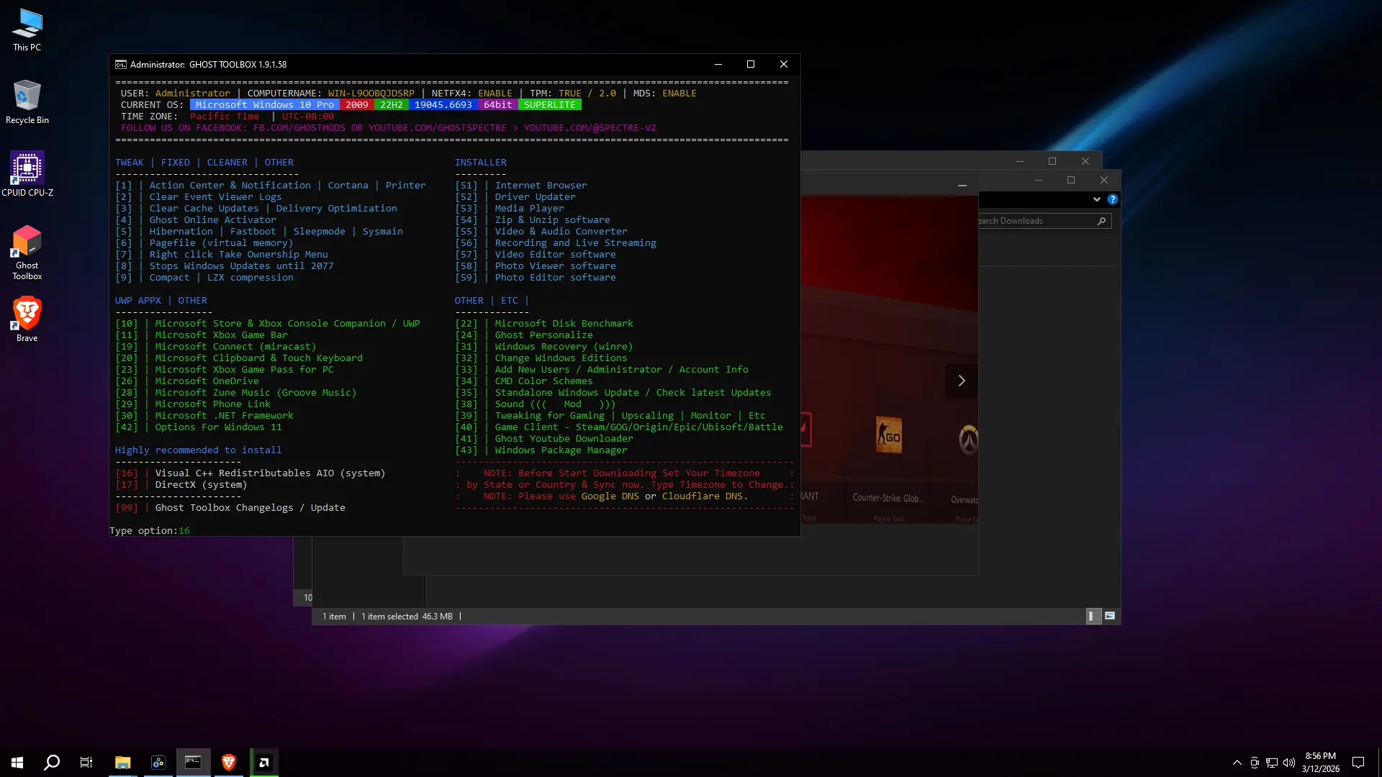The height and width of the screenshot is (777, 1382).
Task: Open Ghost Toolbox desktop shortcut
Action: pyautogui.click(x=27, y=253)
